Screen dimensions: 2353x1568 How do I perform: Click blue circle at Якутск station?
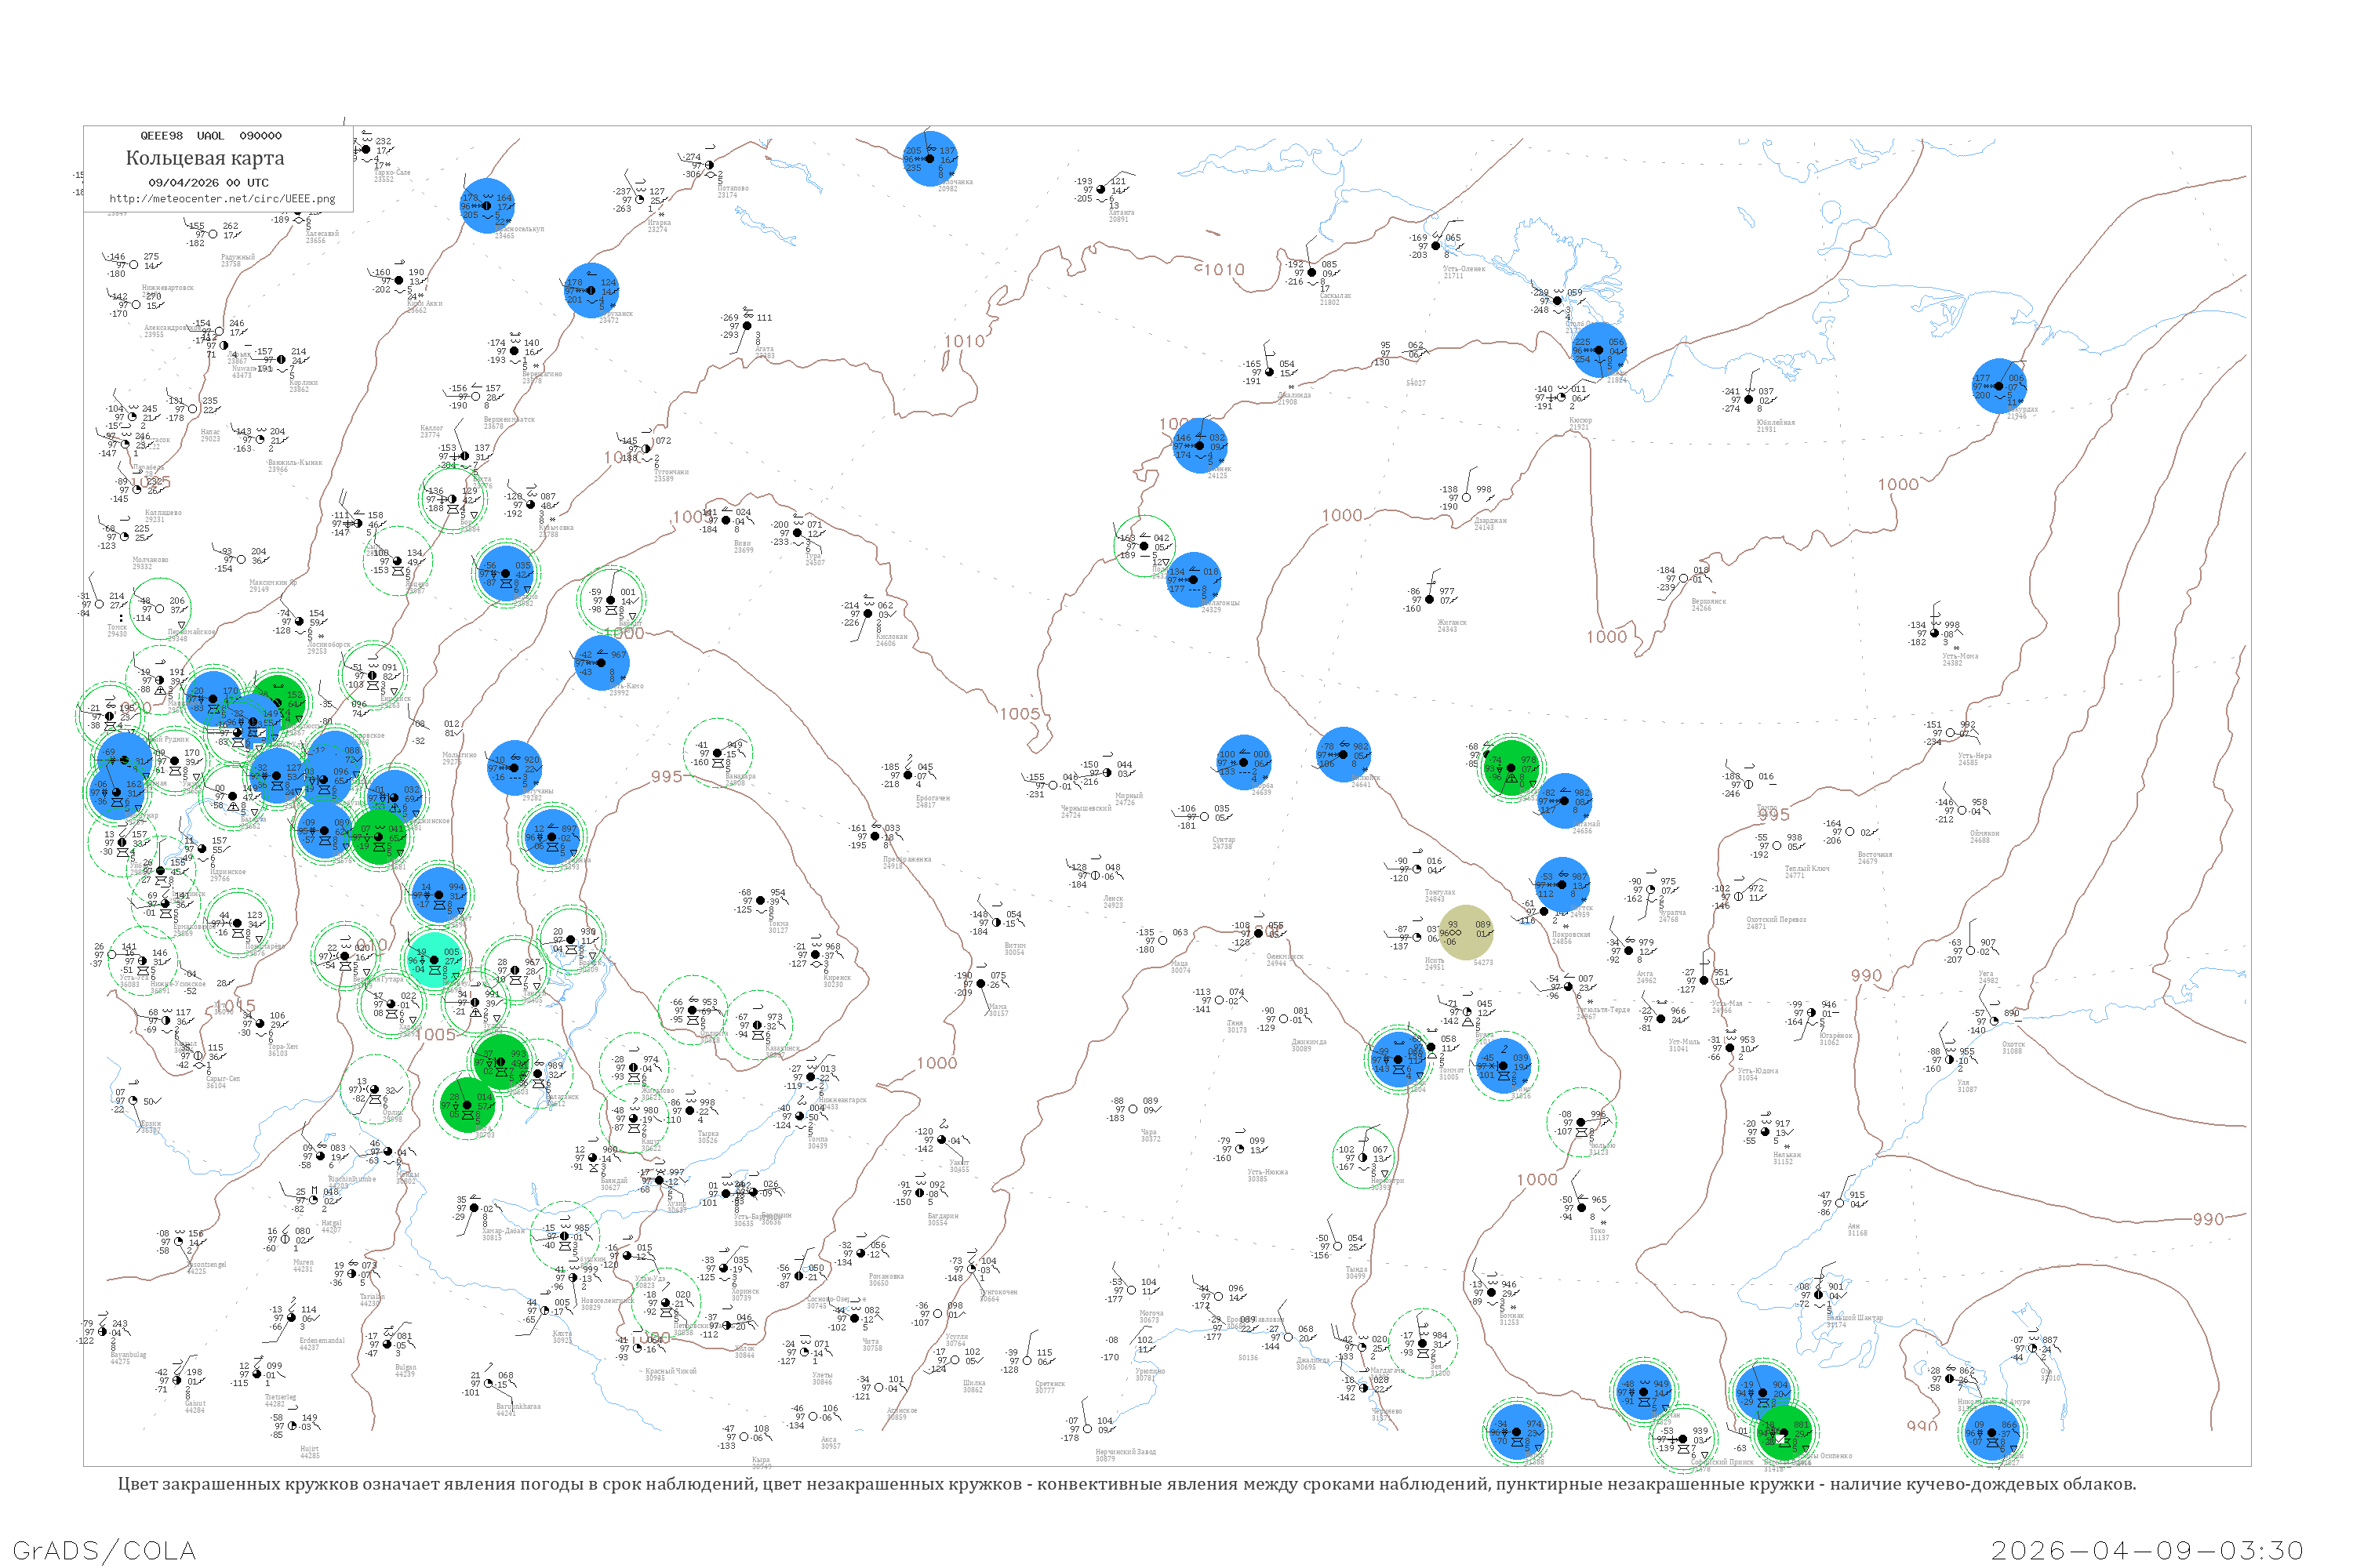tap(1562, 885)
